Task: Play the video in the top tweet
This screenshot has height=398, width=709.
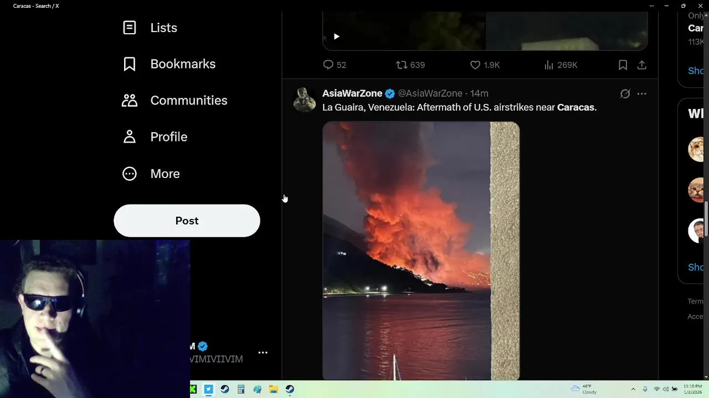Action: point(336,36)
